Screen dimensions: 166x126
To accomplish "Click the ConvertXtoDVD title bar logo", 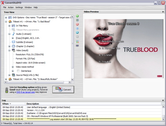I will tap(3, 3).
